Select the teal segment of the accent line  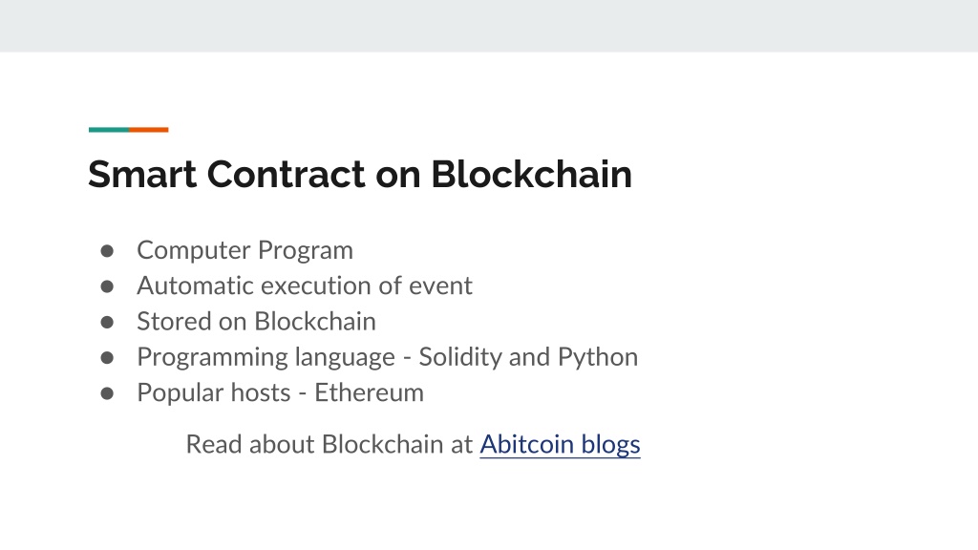109,130
